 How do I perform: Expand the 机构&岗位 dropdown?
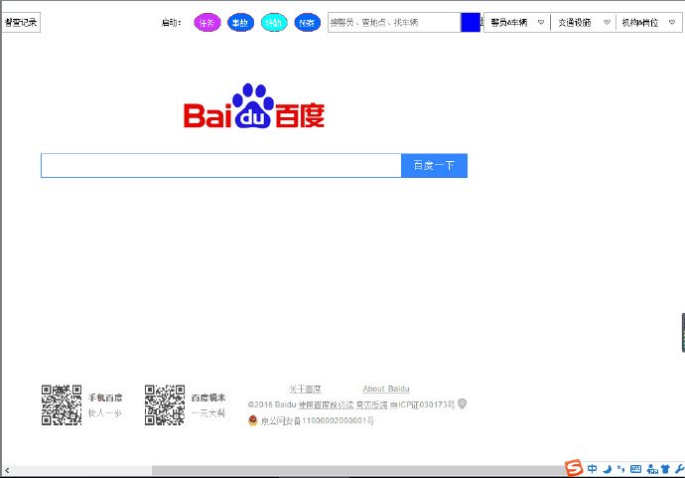[648, 22]
